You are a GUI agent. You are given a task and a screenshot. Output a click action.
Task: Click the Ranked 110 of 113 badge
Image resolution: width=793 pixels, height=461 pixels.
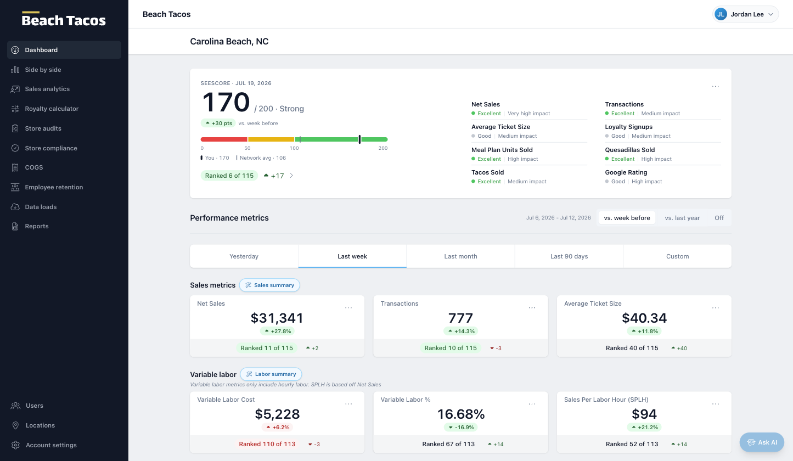[x=267, y=444]
